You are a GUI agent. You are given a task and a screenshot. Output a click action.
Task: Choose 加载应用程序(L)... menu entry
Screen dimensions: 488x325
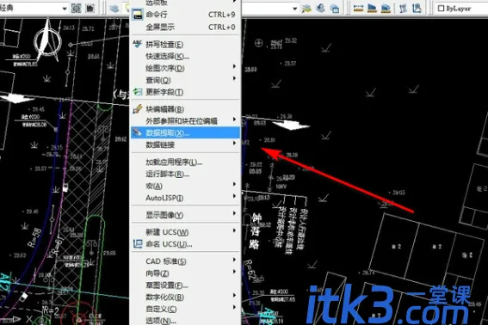[185, 162]
